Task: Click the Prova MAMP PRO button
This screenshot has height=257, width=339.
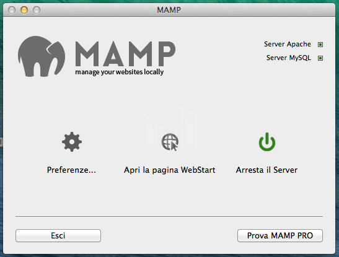Action: pos(280,235)
